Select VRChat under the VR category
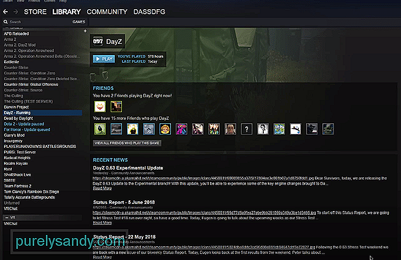401x260 pixels. [x=11, y=223]
